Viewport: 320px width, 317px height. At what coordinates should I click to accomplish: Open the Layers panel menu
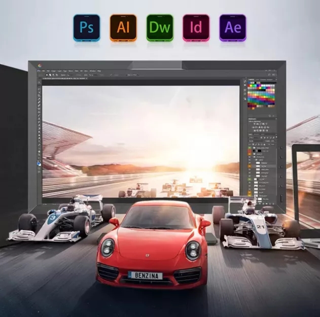276,134
